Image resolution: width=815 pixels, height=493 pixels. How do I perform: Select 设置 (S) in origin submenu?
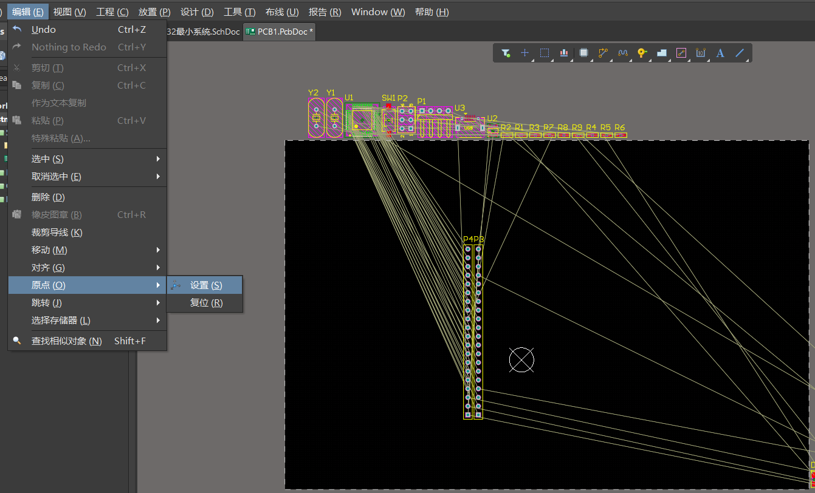(x=205, y=285)
